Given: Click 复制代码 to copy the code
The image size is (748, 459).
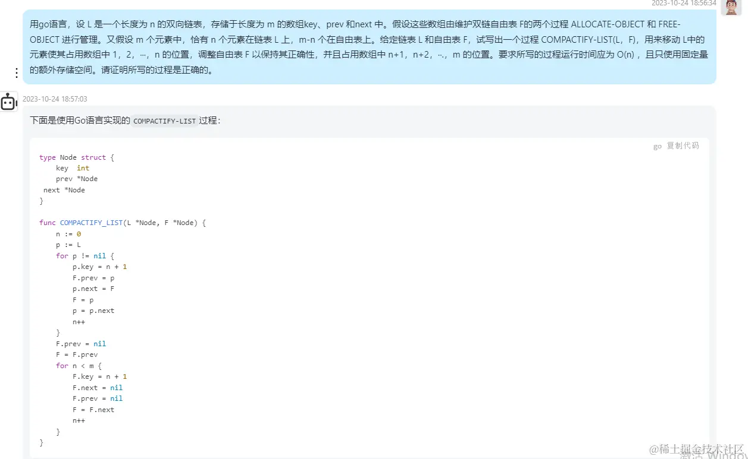Looking at the screenshot, I should pos(683,145).
